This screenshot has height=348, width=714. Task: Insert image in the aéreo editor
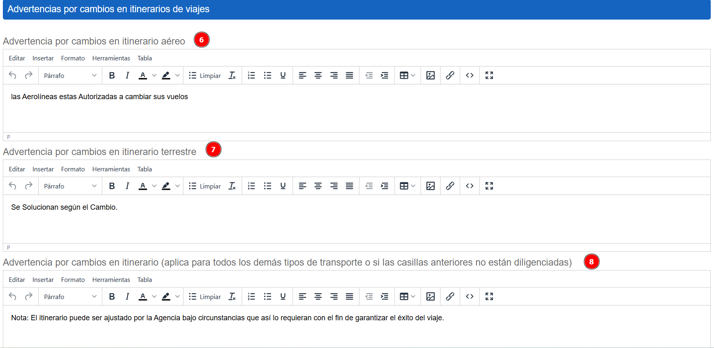click(x=430, y=75)
